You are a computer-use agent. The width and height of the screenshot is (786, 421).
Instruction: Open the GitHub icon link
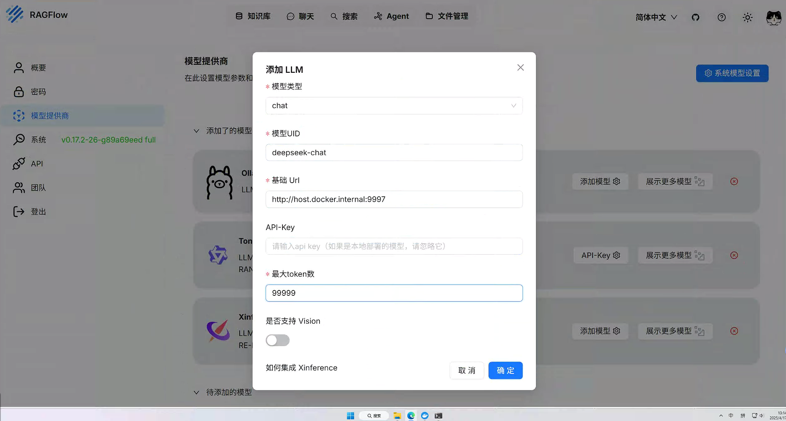pos(695,17)
